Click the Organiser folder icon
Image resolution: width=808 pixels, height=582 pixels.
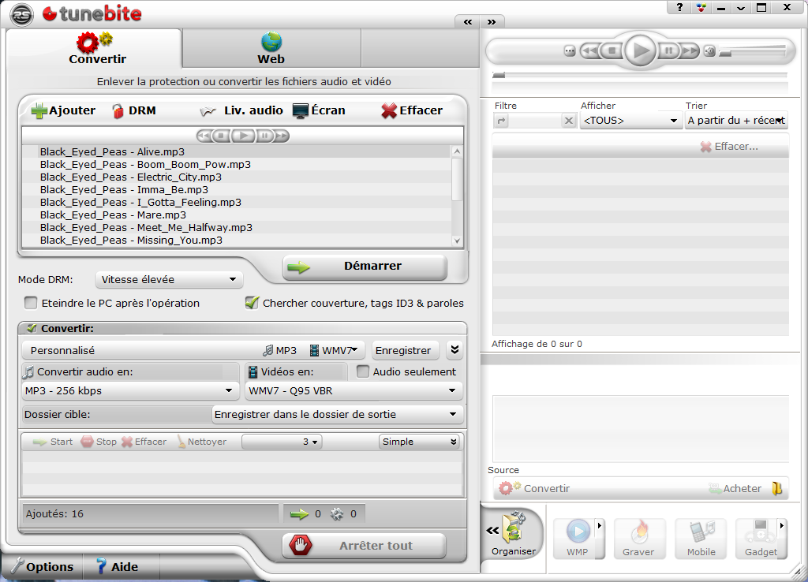(x=514, y=526)
